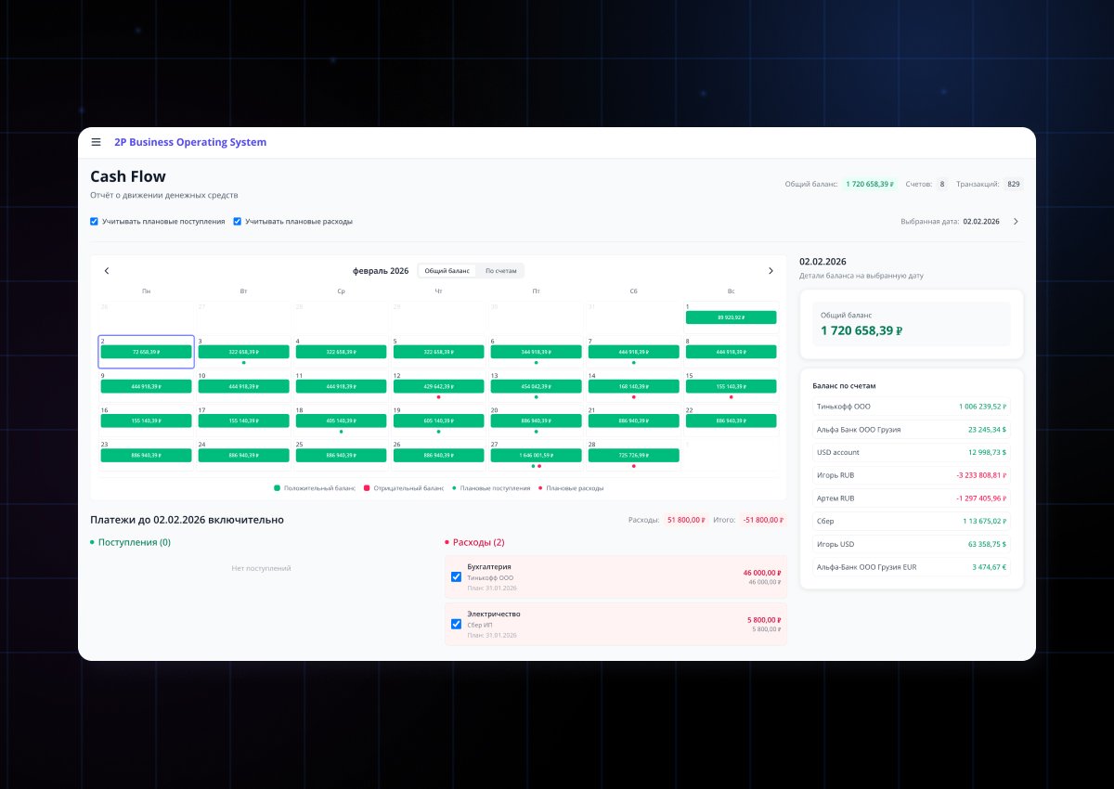Disable "Учитывать плановые расходы"
1114x789 pixels.
coord(238,221)
